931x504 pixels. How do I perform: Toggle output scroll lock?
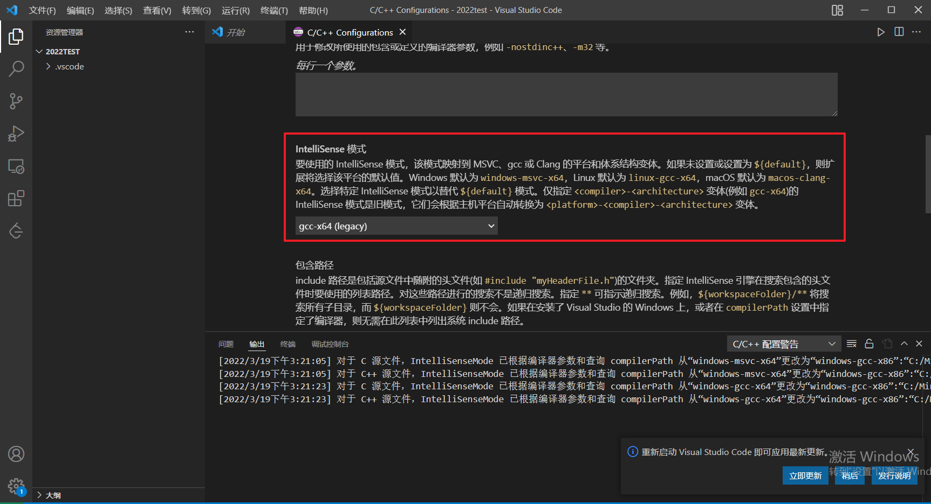tap(869, 344)
